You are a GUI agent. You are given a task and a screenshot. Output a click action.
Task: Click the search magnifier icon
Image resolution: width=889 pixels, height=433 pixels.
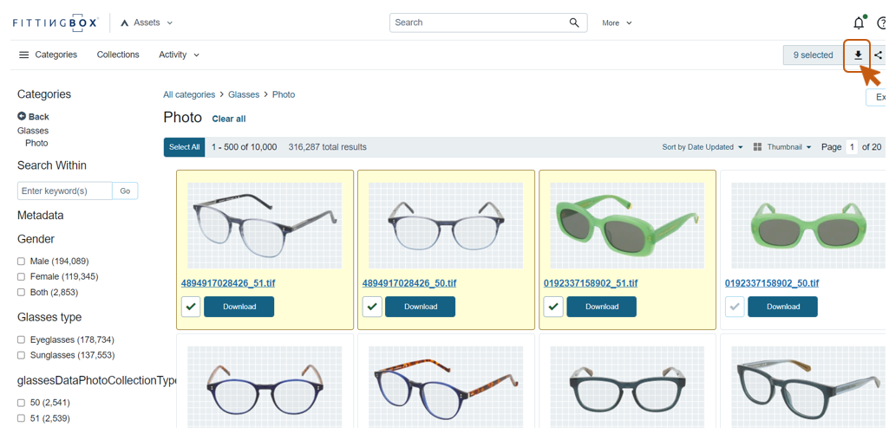point(574,23)
